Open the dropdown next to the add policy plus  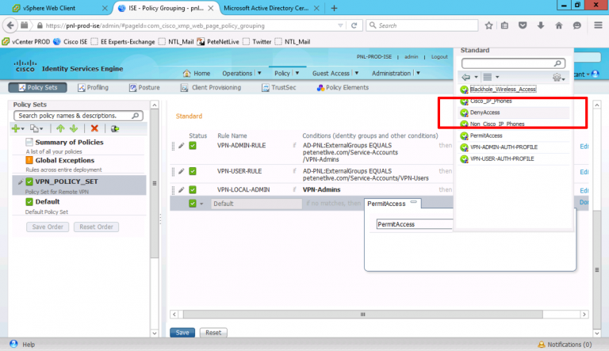click(x=23, y=129)
